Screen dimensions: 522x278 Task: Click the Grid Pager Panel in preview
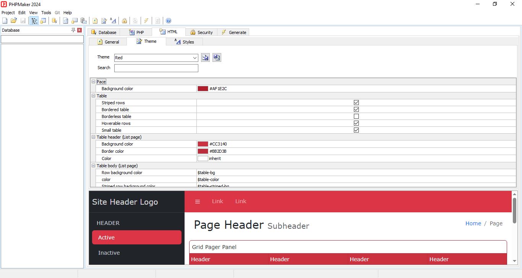point(348,247)
